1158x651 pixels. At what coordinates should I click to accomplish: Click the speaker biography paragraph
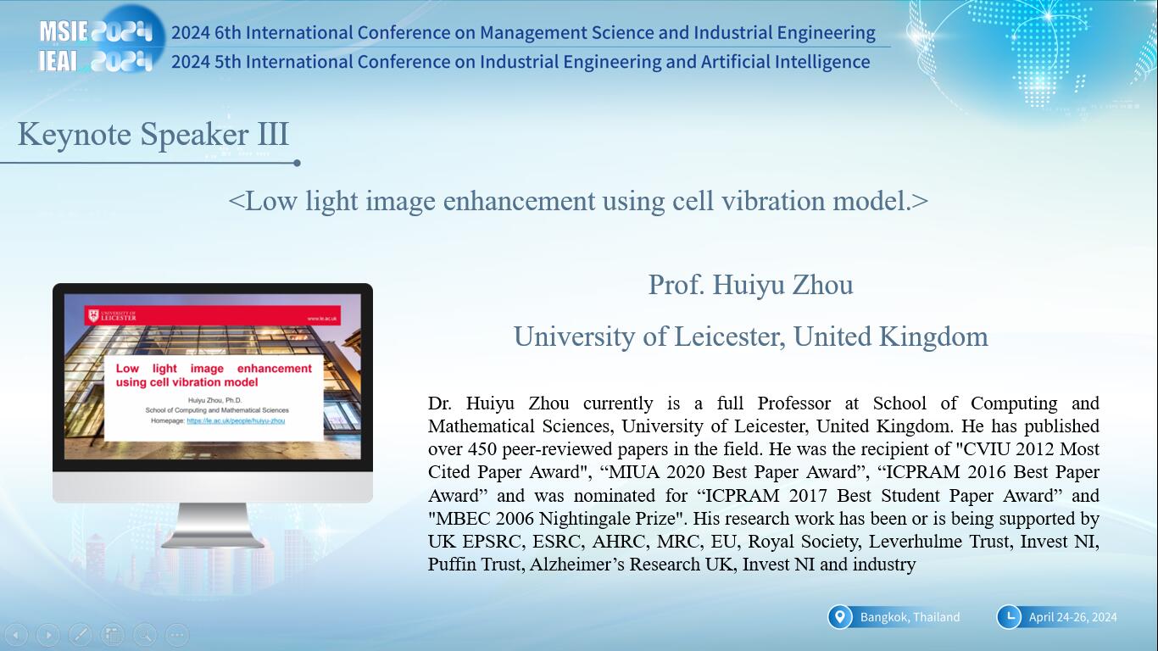click(764, 483)
